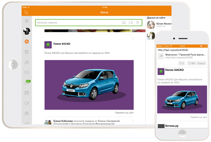The image size is (211, 142).
Task: Follow 'Перейти на сайт' link on iPad
Action: (125, 113)
